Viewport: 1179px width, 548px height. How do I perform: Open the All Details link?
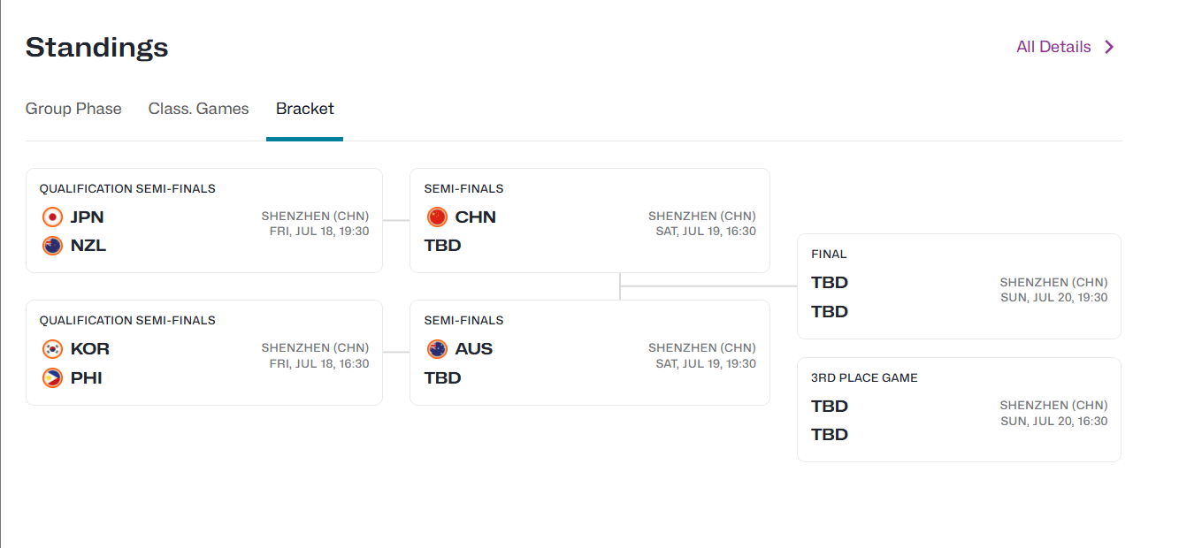[1066, 47]
